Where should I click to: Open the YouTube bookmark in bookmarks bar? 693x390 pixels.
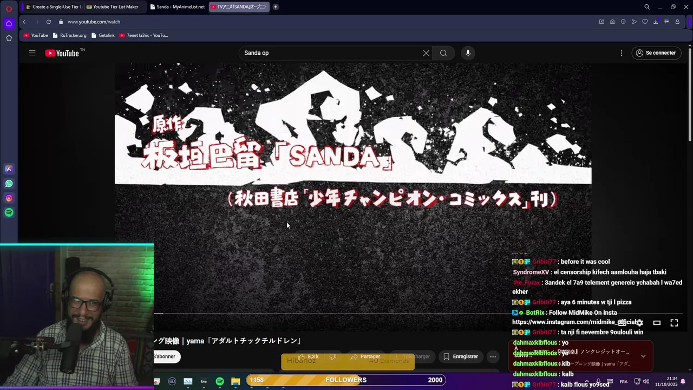[36, 35]
